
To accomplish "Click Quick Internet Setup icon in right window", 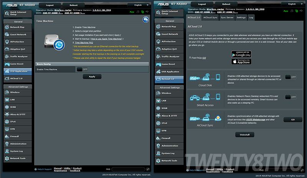I will point(158,13).
